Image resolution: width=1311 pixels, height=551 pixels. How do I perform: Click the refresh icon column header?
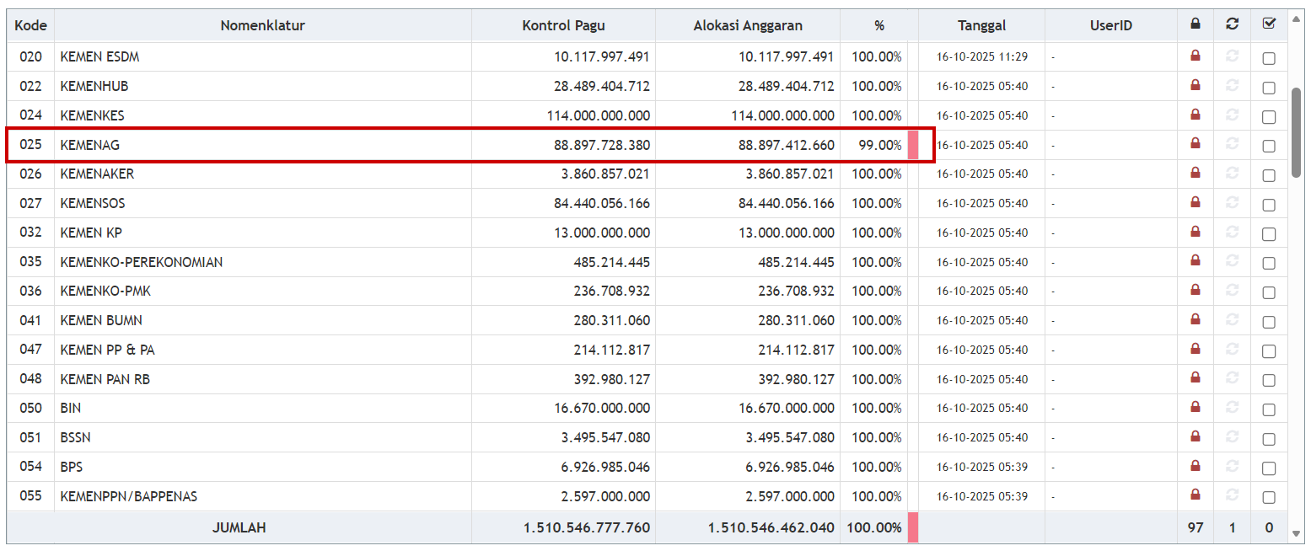click(x=1232, y=24)
